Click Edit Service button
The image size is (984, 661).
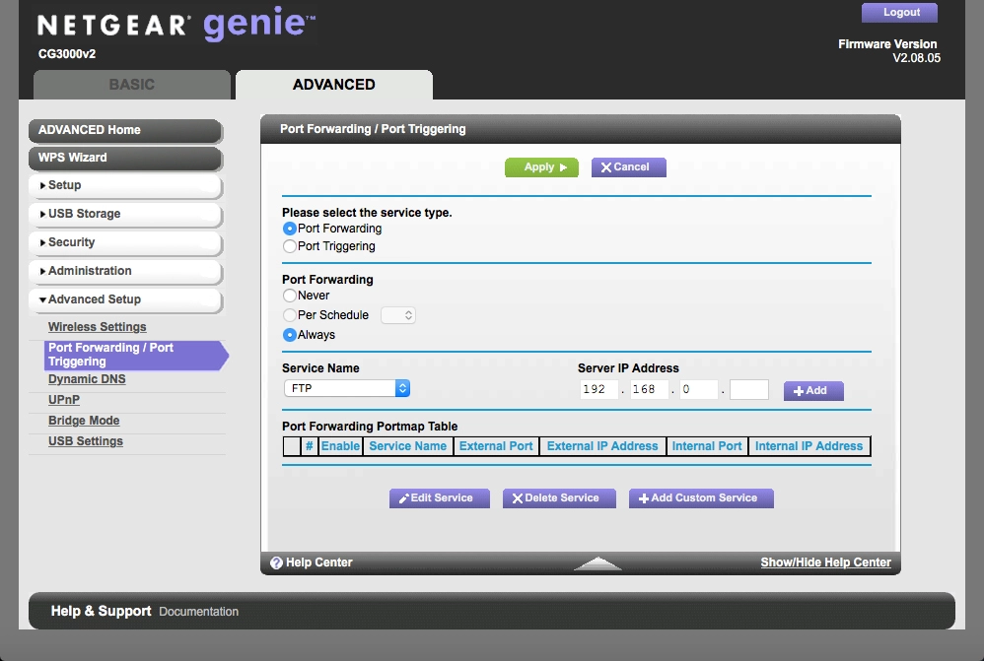point(440,498)
